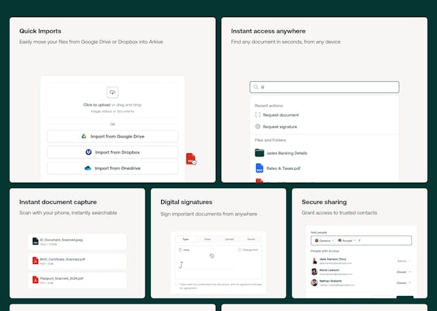Select the Type signature tab
437x311 pixels.
tap(186, 239)
